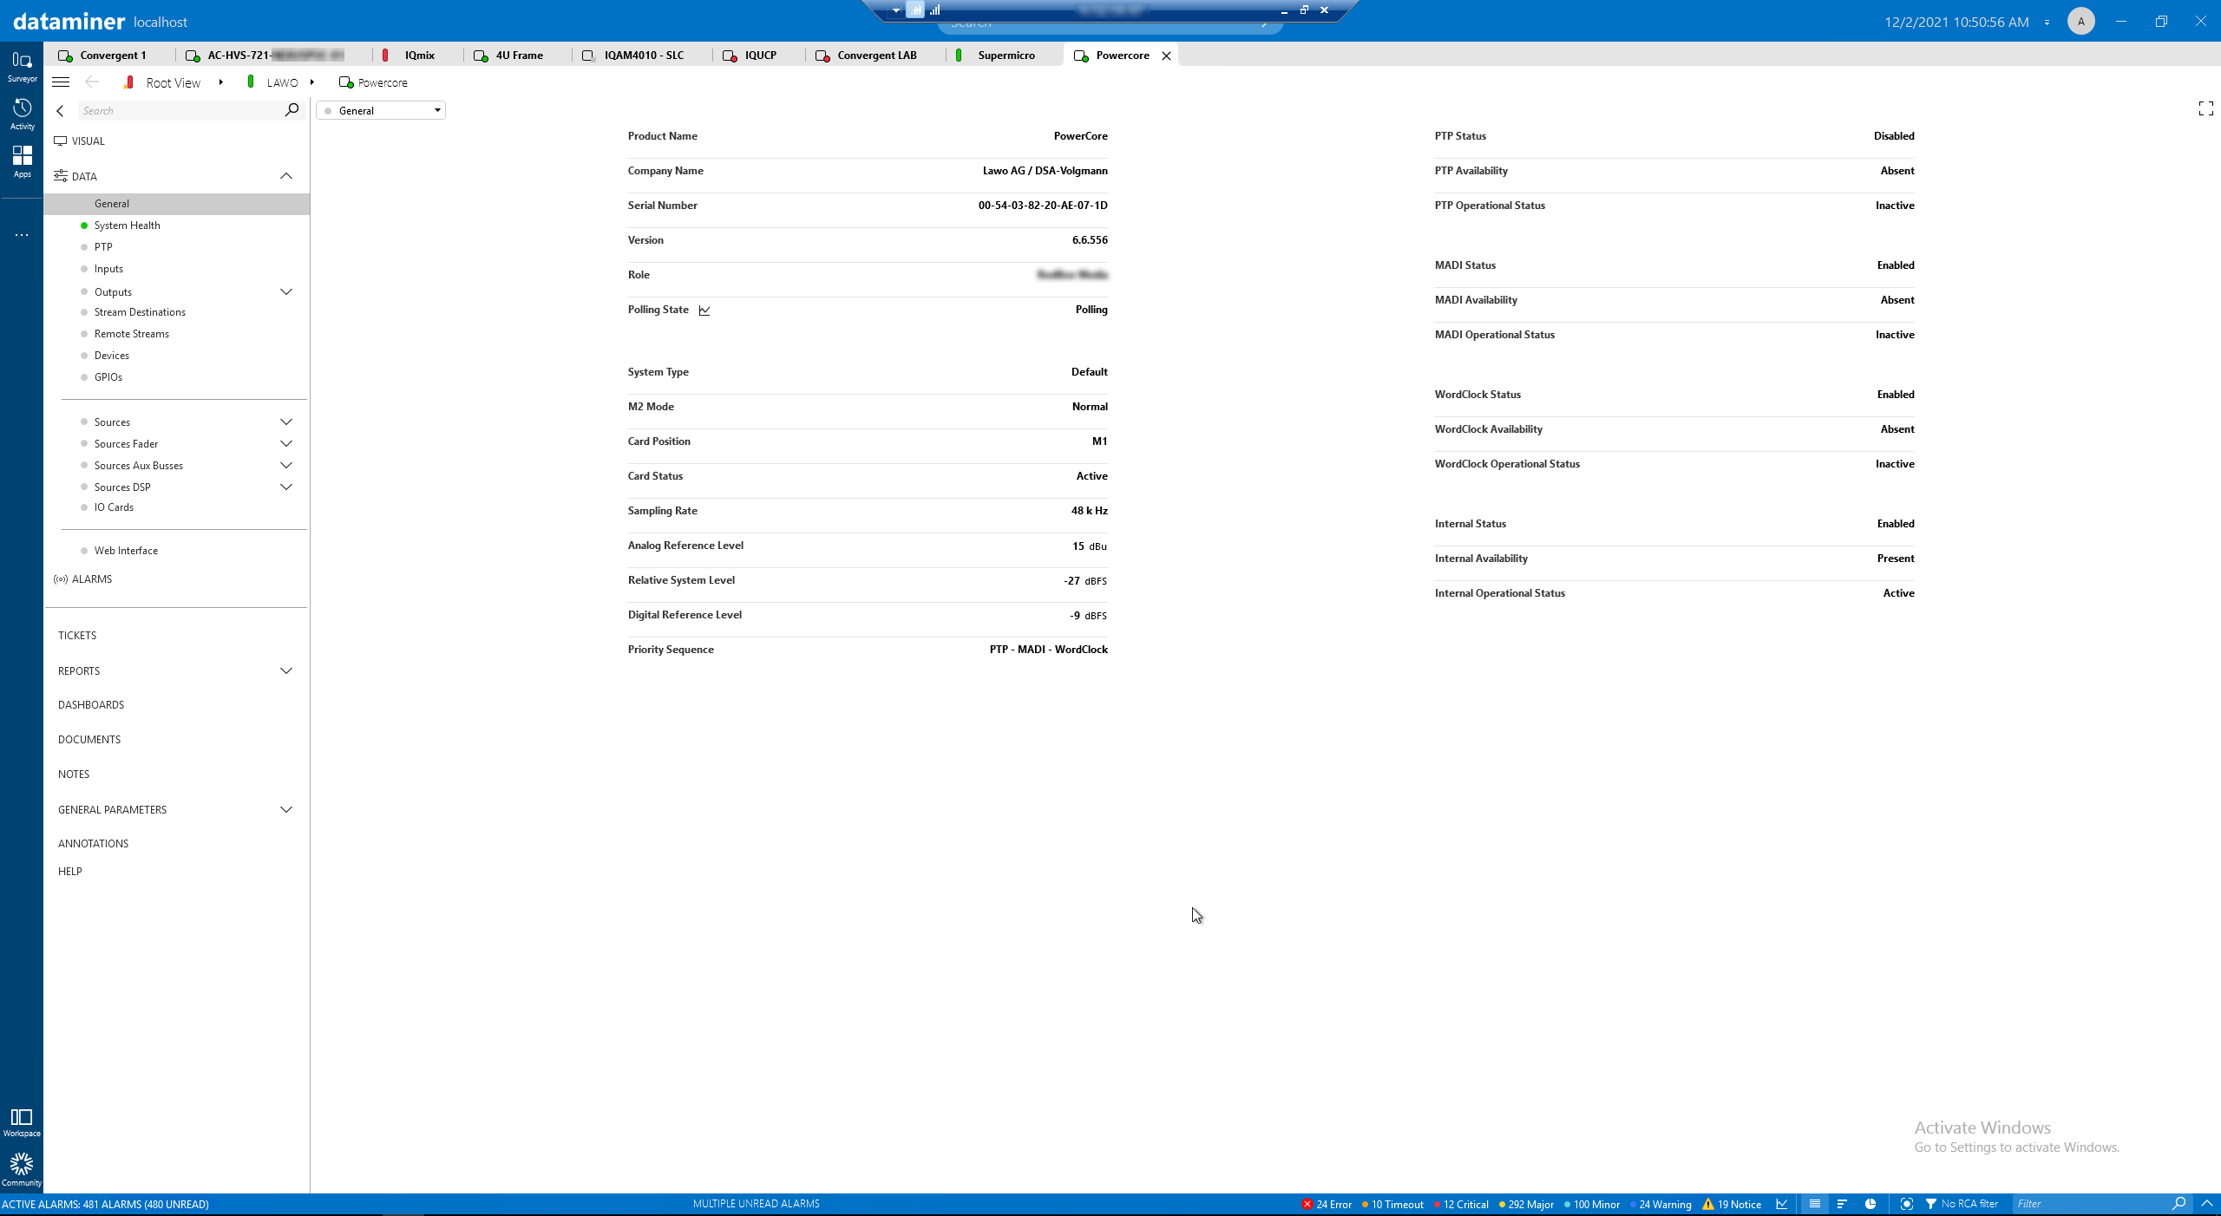This screenshot has width=2221, height=1216.
Task: Expand the Sources Fader item
Action: point(285,444)
